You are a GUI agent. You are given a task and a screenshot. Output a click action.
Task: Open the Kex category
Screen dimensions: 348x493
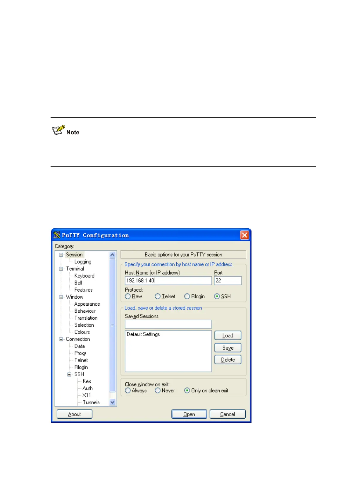coord(87,381)
